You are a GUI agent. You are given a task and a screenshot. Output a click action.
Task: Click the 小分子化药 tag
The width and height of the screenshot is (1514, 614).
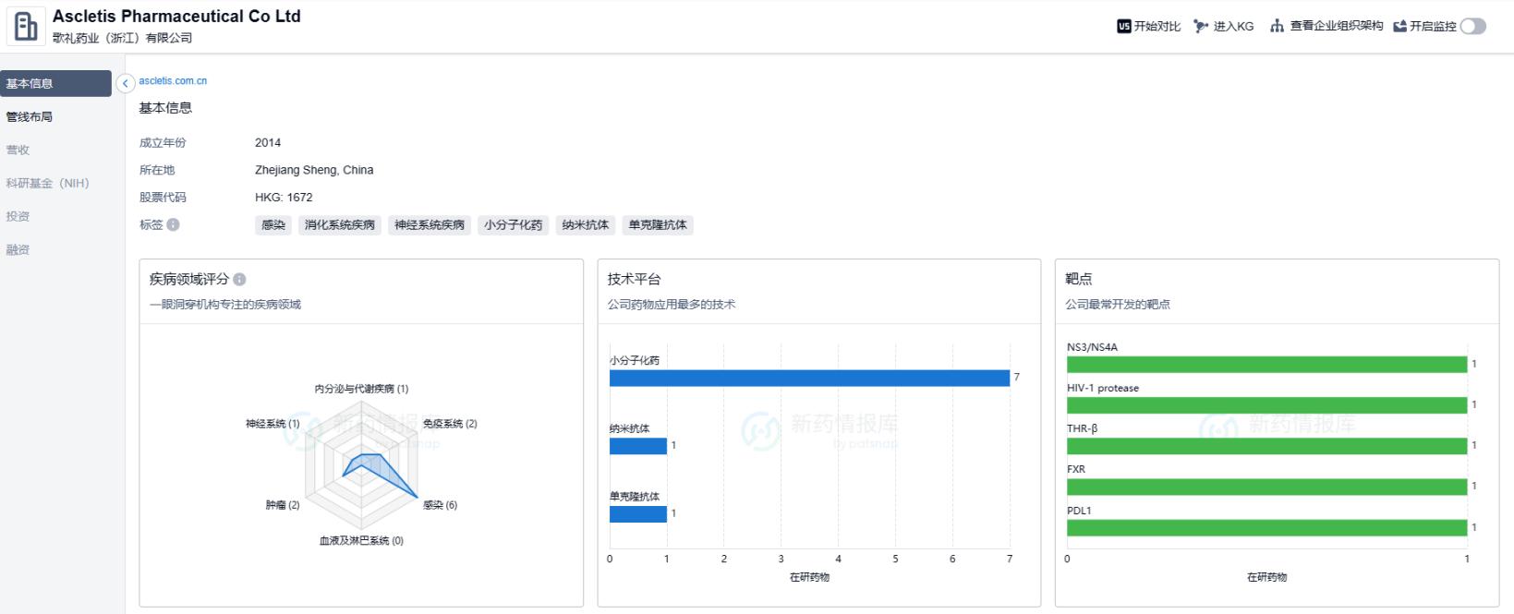(513, 224)
